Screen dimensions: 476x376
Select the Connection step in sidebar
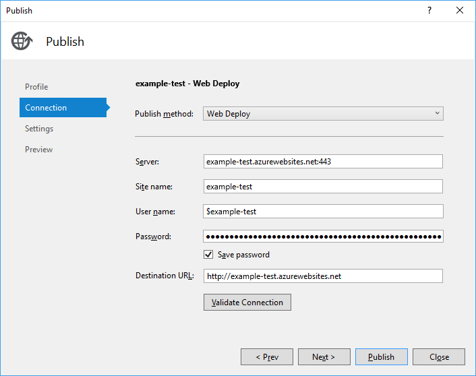(63, 107)
